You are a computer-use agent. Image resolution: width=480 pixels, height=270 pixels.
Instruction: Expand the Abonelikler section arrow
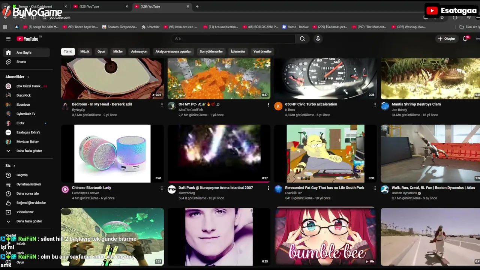pyautogui.click(x=28, y=77)
